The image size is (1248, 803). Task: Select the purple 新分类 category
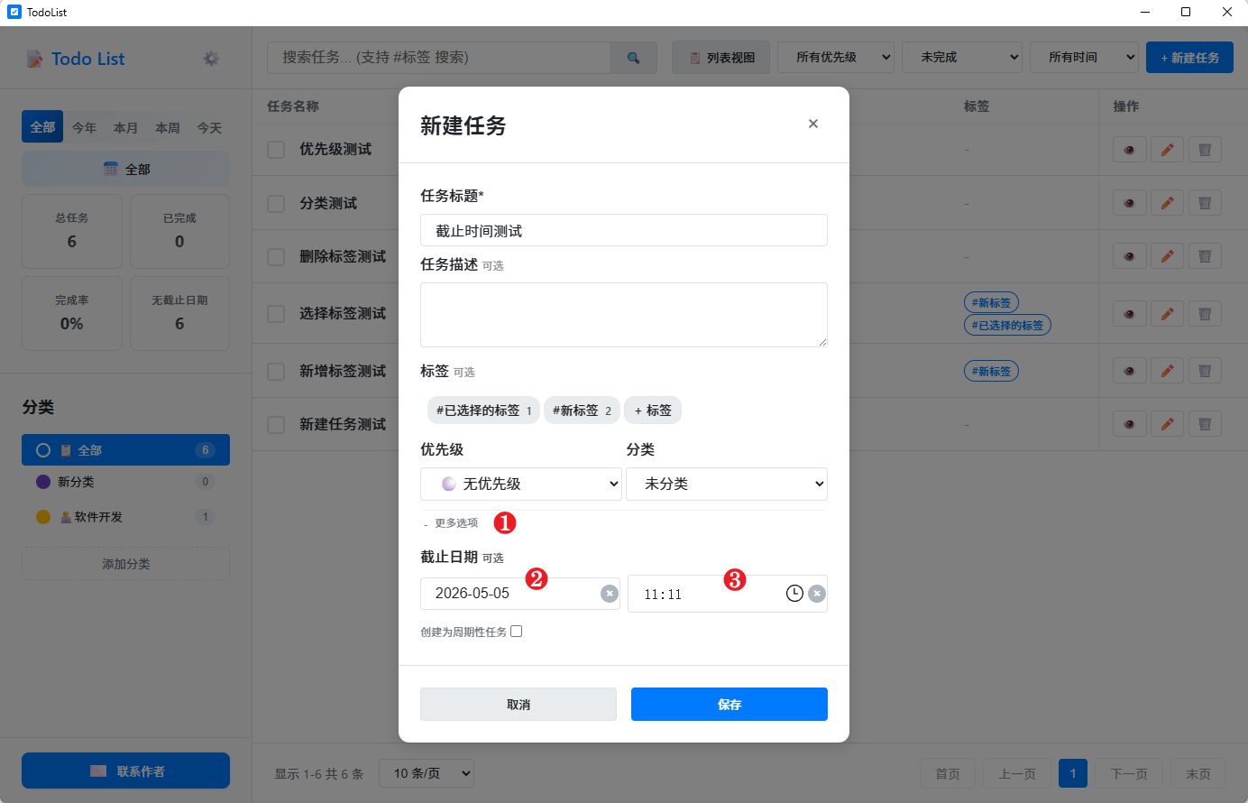(125, 482)
